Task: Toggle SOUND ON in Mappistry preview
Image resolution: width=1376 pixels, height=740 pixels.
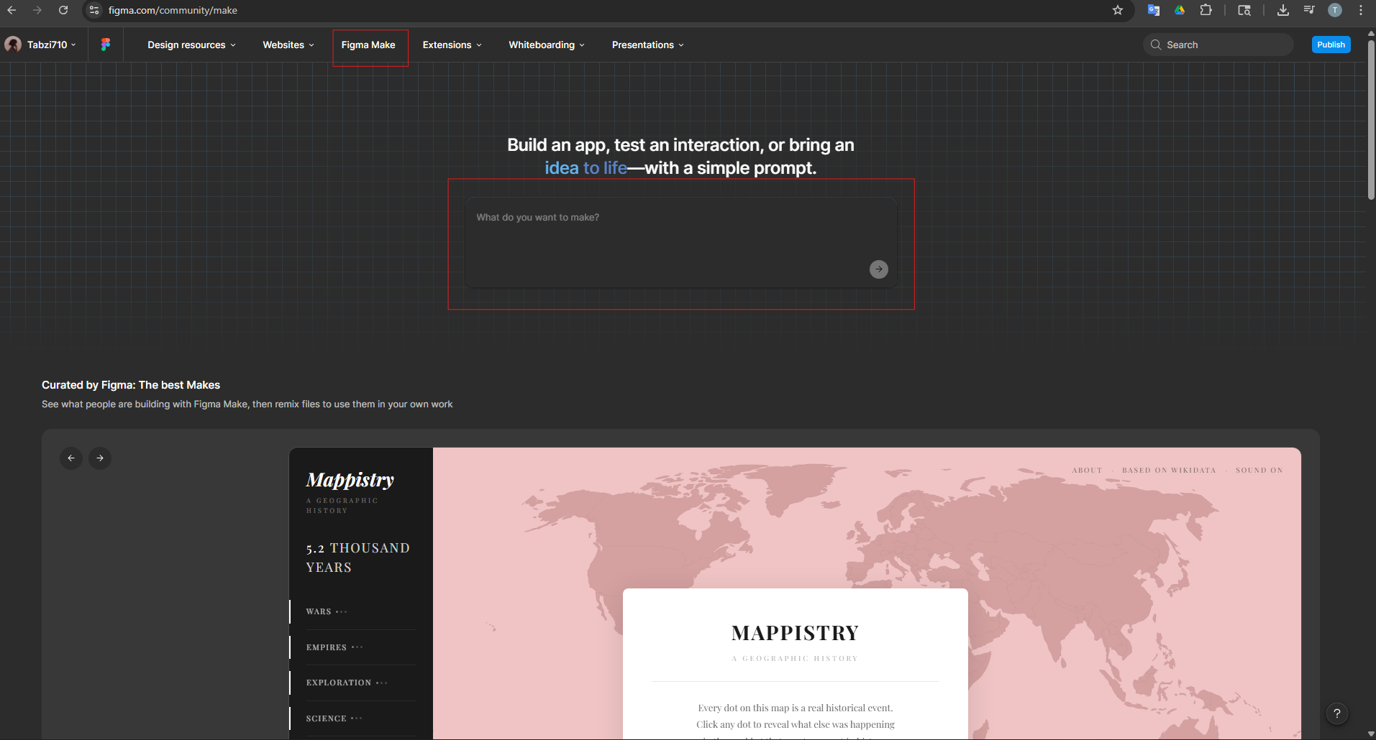Action: pyautogui.click(x=1259, y=471)
